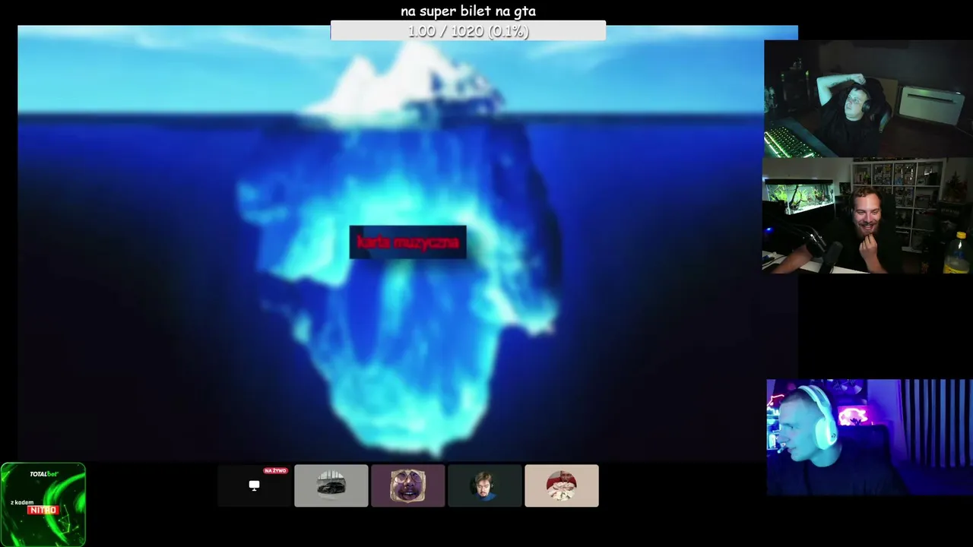Click the donation goal progress bar
973x547 pixels.
point(468,31)
